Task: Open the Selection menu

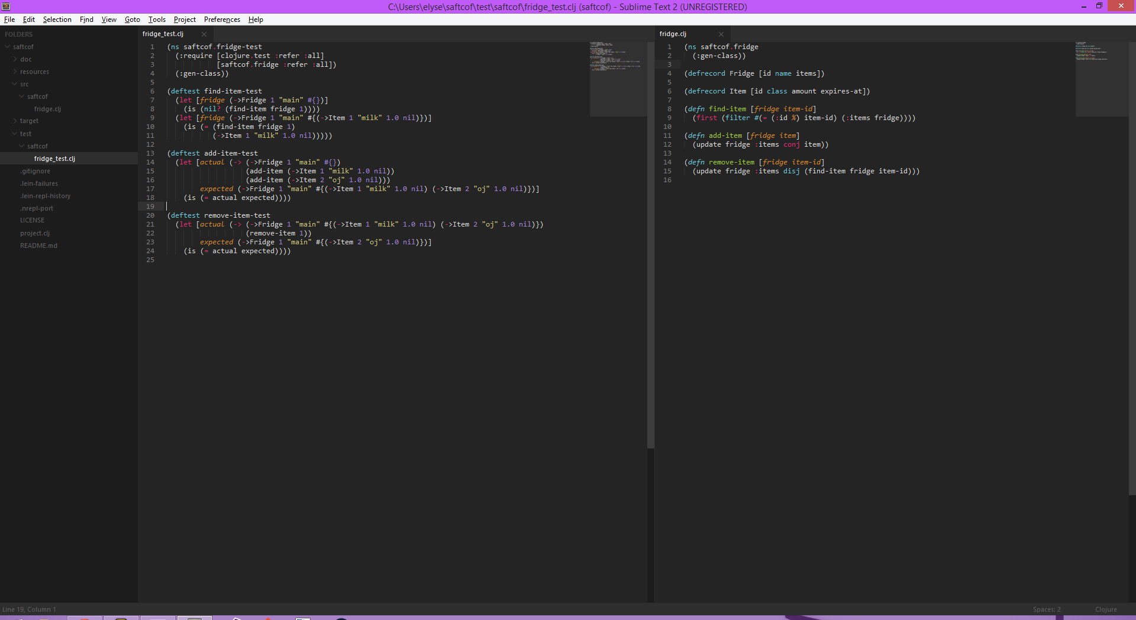Action: (x=57, y=20)
